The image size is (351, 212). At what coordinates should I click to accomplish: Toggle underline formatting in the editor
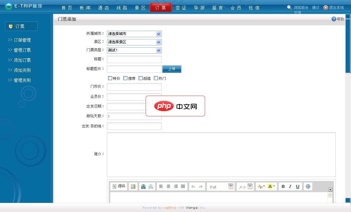pos(297,186)
